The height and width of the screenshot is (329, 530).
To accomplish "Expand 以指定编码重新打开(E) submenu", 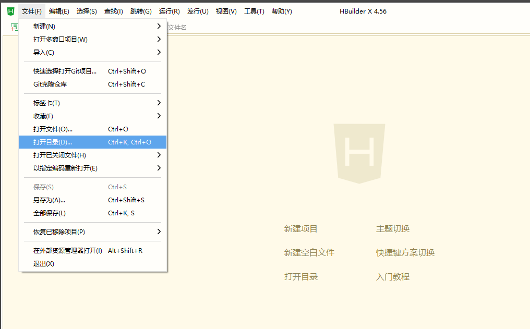I will [x=93, y=168].
